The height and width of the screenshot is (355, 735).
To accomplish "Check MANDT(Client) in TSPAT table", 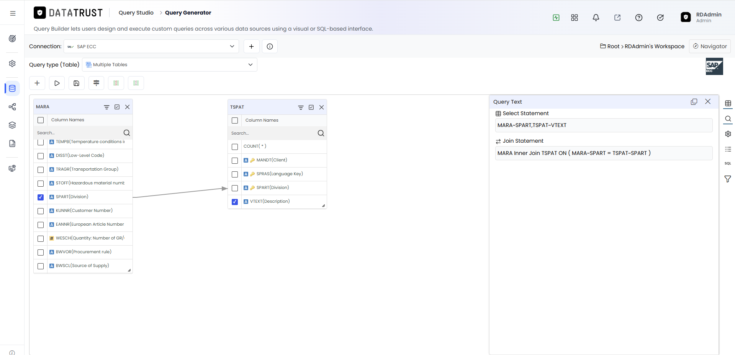I will click(x=235, y=160).
